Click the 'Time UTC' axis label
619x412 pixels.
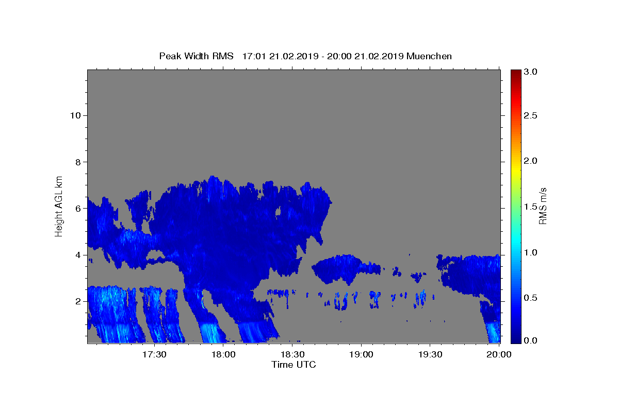[294, 365]
